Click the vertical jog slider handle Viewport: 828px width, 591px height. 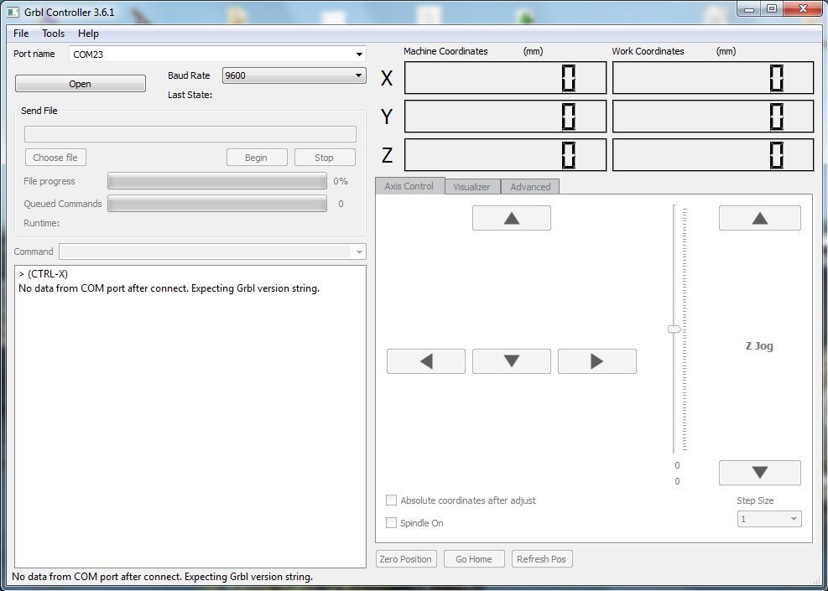[x=674, y=329]
